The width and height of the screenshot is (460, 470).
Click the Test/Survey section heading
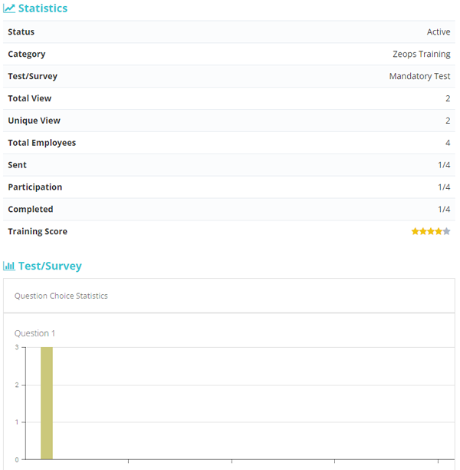(49, 266)
